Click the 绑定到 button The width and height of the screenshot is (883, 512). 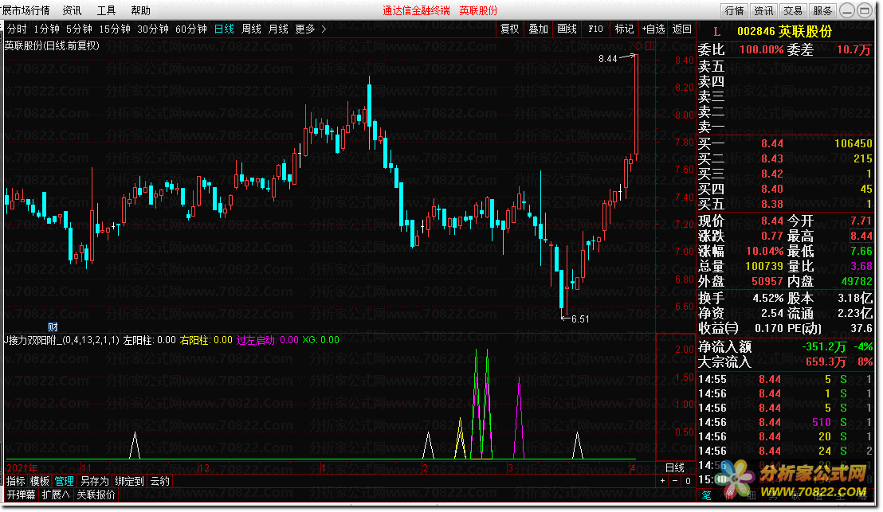coord(130,481)
